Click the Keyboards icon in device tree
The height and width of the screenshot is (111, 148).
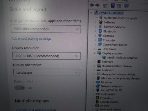[x=98, y=70]
